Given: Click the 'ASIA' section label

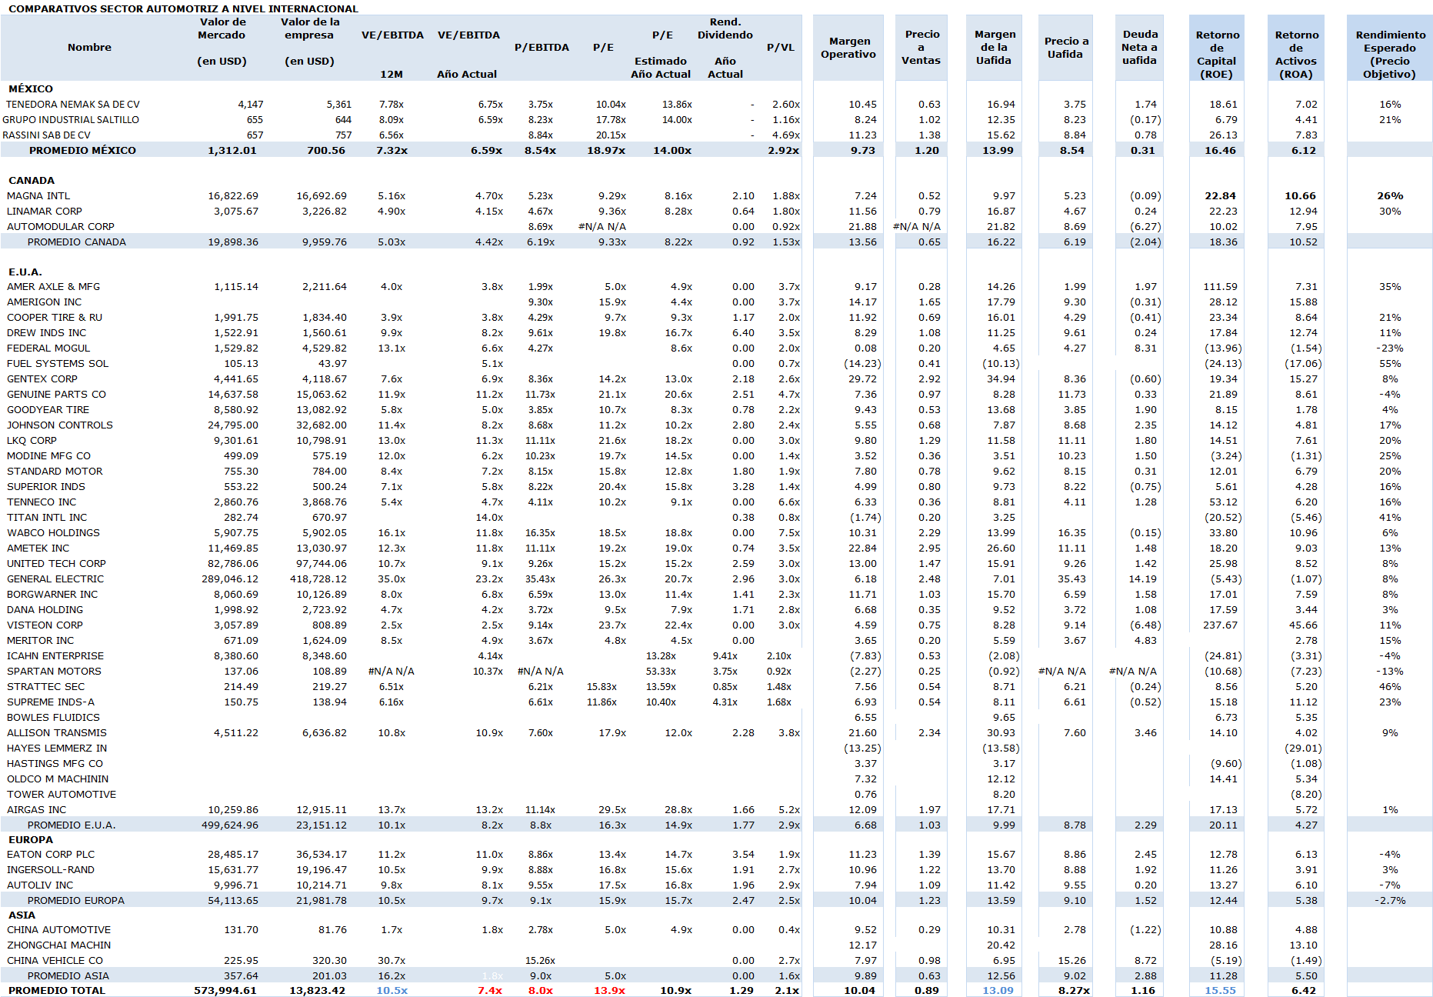Looking at the screenshot, I should pos(22,915).
